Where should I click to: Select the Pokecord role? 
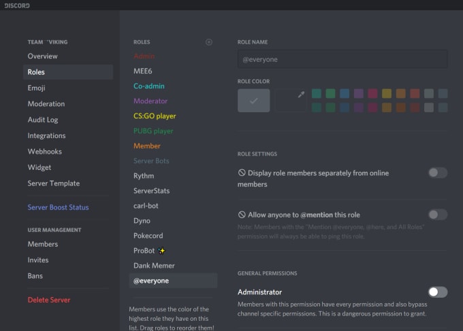click(148, 236)
